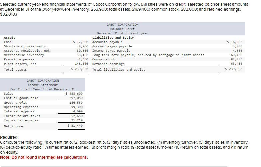Select the Total assets amount $ 239,850
This screenshot has width=261, height=167.
coord(79,69)
